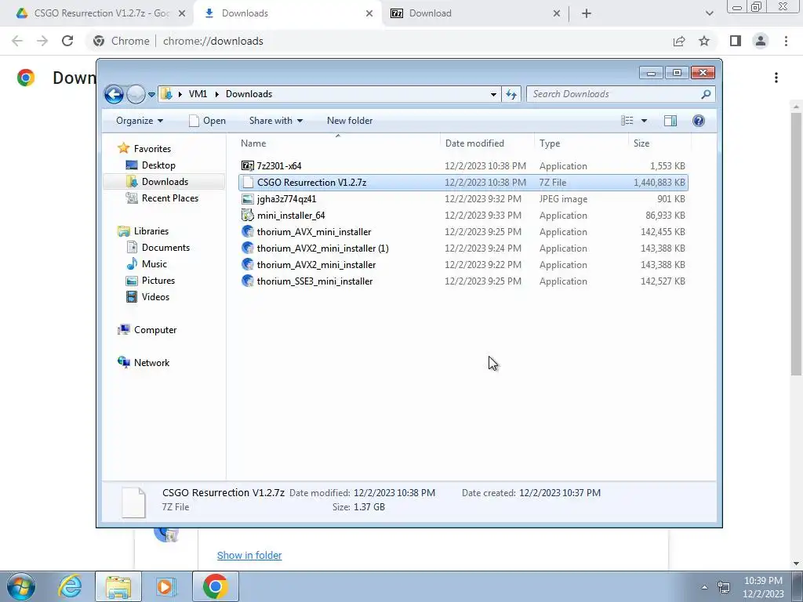Screen dimensions: 803x602
Task: Open the recent pages dropdown arrow
Action: click(151, 95)
